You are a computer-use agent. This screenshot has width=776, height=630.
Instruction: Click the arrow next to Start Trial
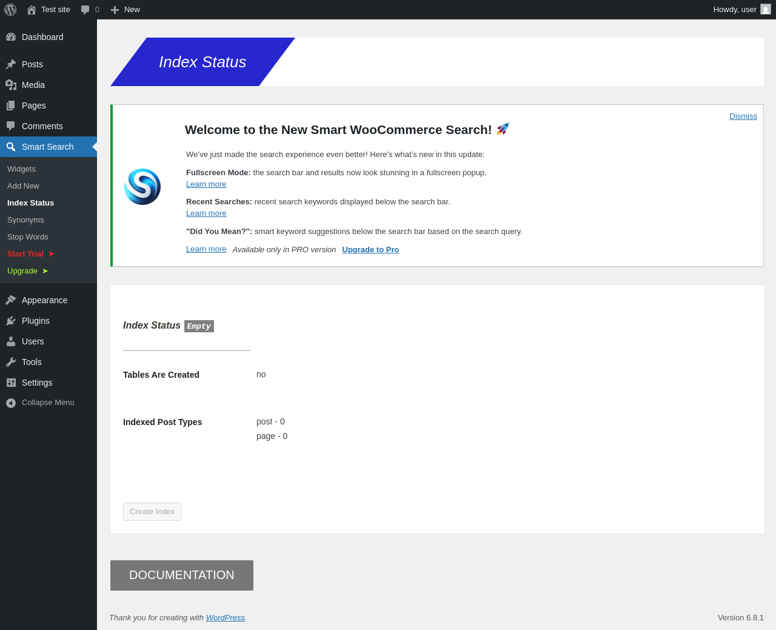pyautogui.click(x=52, y=254)
